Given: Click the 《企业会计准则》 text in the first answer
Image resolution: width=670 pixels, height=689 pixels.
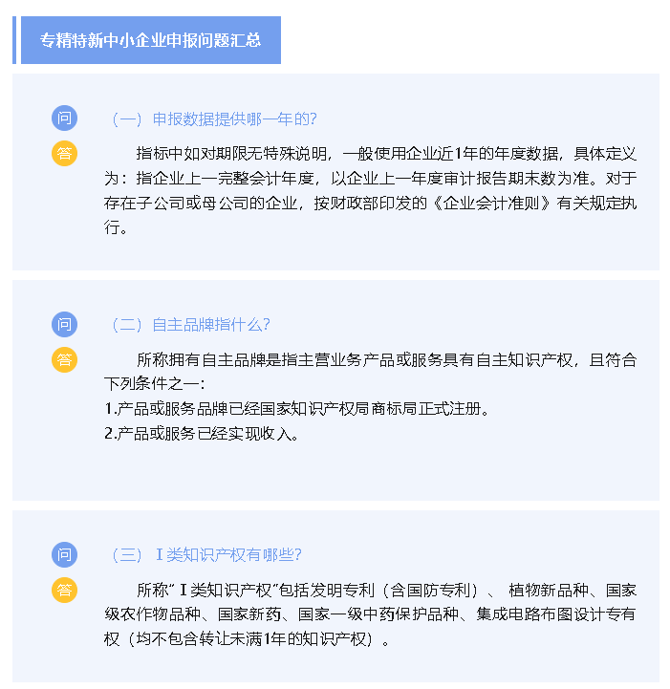Looking at the screenshot, I should pos(491,203).
